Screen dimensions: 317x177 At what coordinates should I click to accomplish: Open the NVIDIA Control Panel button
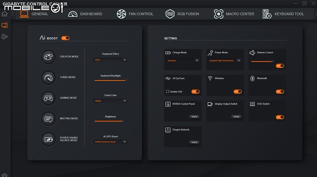(194, 117)
